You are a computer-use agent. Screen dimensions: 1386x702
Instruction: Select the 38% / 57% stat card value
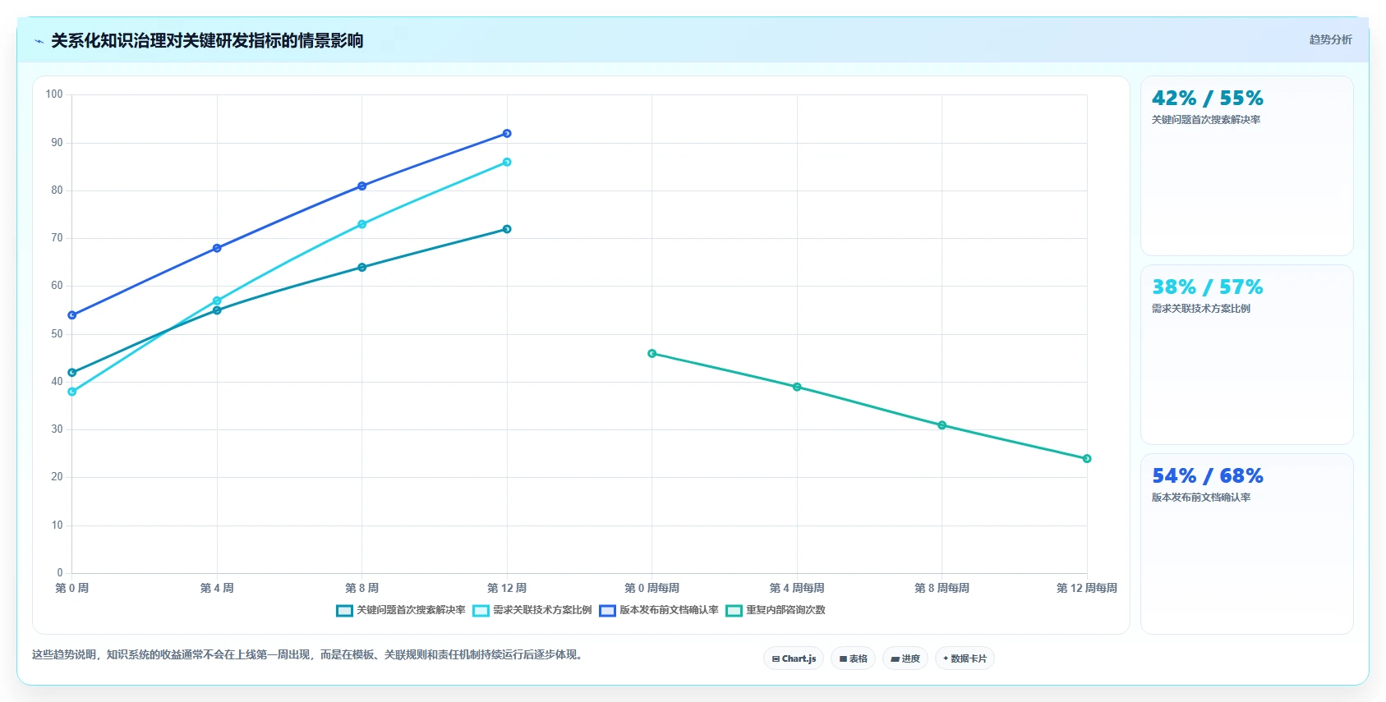pos(1208,287)
